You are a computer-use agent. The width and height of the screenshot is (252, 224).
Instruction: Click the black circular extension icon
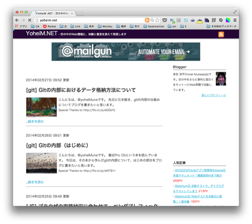point(221,20)
